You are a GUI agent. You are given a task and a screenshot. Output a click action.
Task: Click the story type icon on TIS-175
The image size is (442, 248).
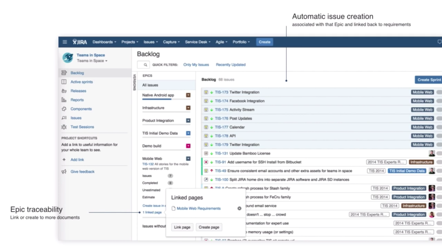point(206,110)
